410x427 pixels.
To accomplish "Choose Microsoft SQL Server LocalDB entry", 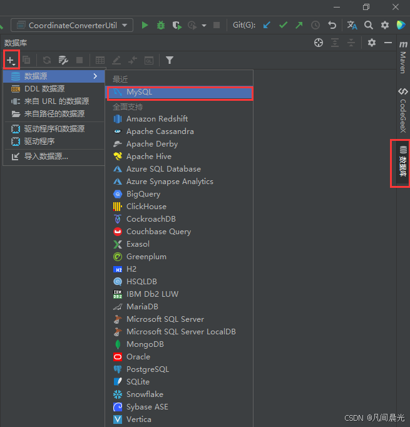I will coord(179,332).
